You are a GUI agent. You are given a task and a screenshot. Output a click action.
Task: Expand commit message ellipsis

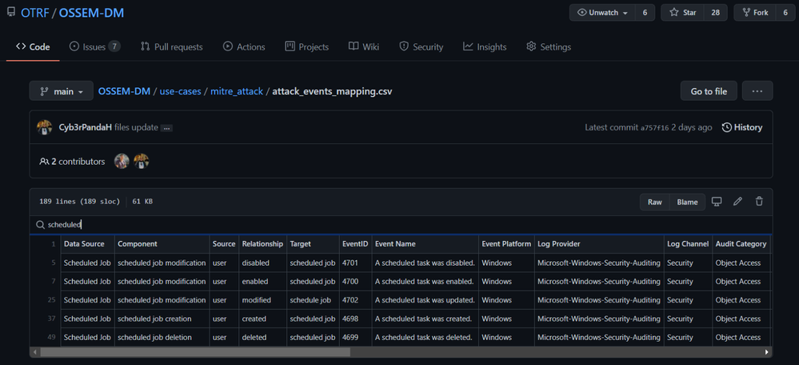tap(166, 128)
